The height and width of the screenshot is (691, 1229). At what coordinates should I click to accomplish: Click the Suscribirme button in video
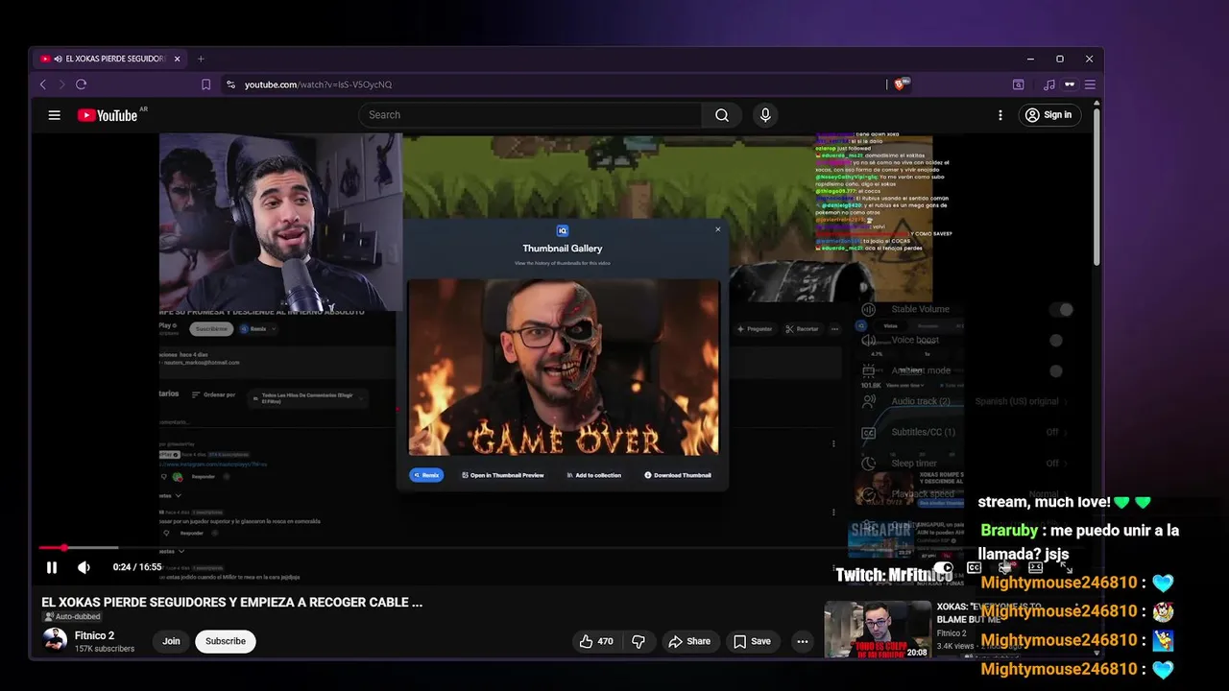pos(211,328)
